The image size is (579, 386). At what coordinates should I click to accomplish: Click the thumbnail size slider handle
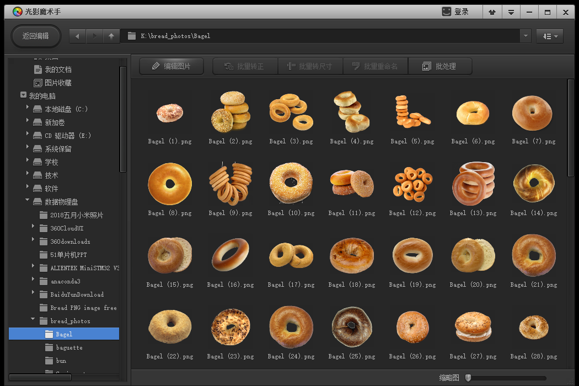468,378
